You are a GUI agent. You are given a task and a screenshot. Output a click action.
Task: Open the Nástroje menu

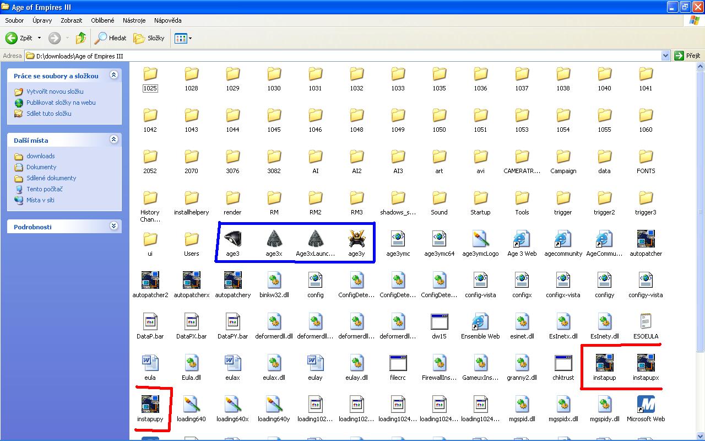[134, 20]
